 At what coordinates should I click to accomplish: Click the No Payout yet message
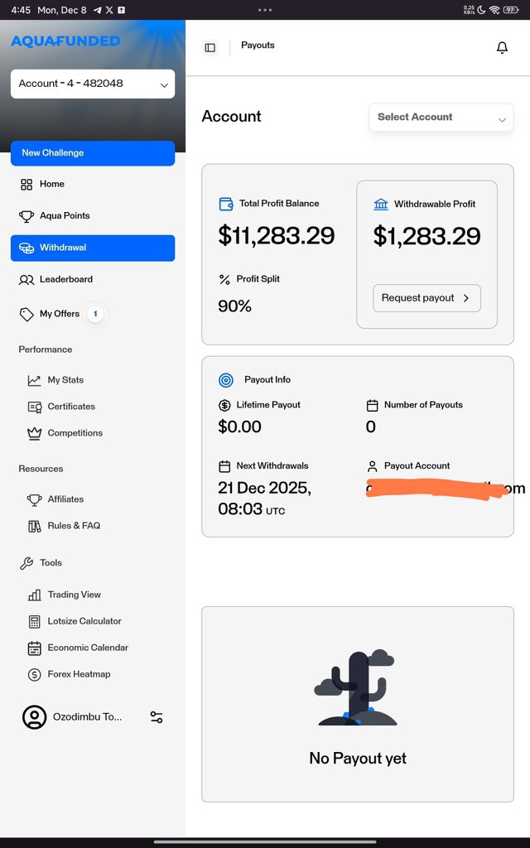pos(358,759)
